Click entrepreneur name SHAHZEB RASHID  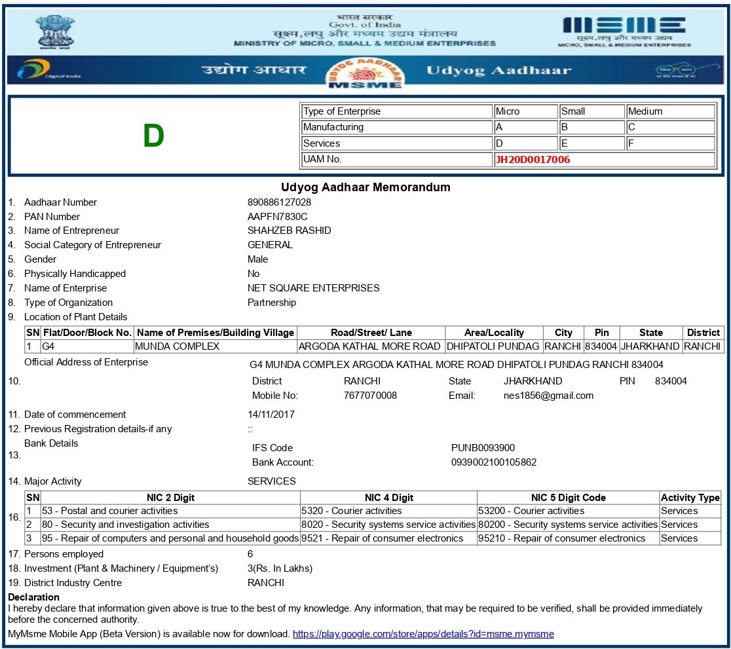point(289,231)
